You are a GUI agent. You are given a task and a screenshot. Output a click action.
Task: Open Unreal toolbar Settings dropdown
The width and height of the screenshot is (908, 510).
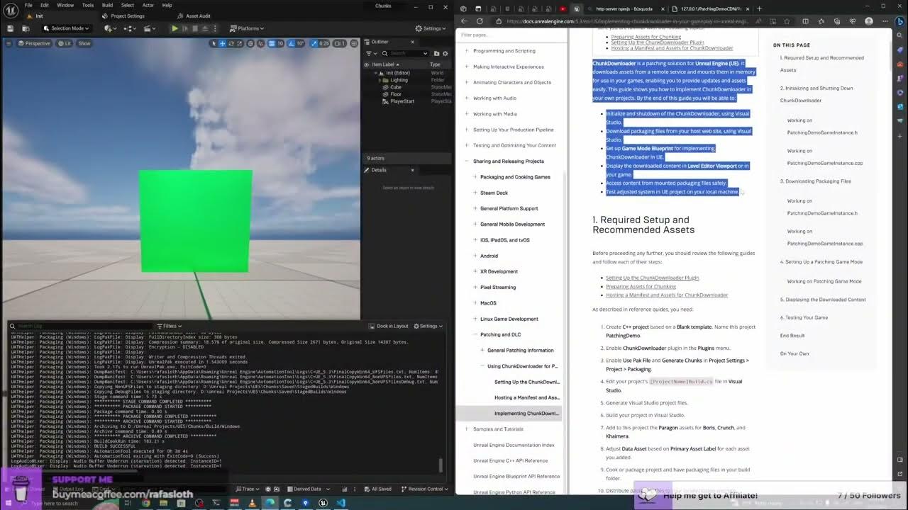pos(430,28)
